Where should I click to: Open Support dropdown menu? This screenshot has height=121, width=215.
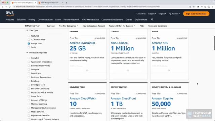pos(152,14)
